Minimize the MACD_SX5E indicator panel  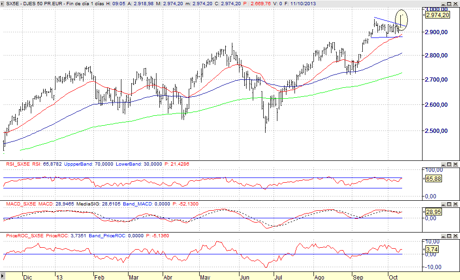[443, 204]
